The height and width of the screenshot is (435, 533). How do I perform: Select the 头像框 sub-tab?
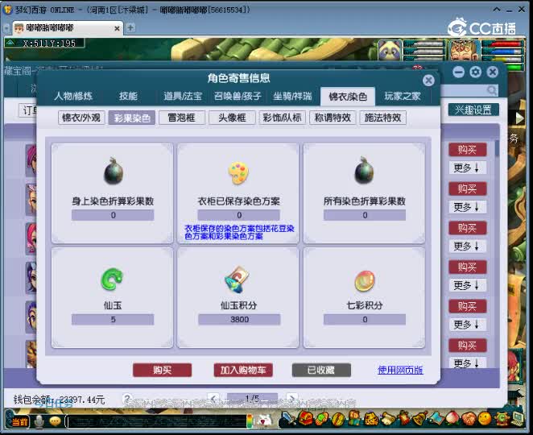(x=232, y=118)
